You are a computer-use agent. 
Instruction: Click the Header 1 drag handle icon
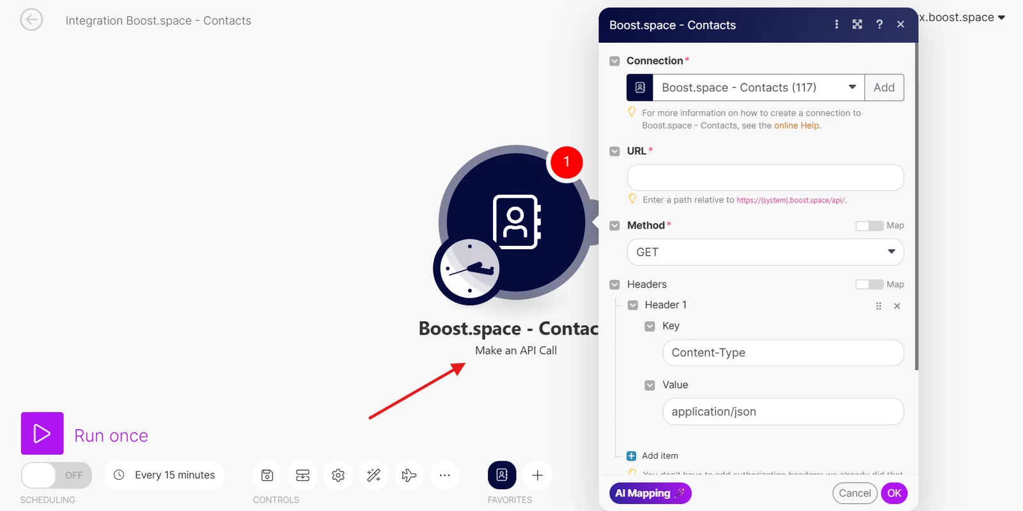(x=879, y=306)
